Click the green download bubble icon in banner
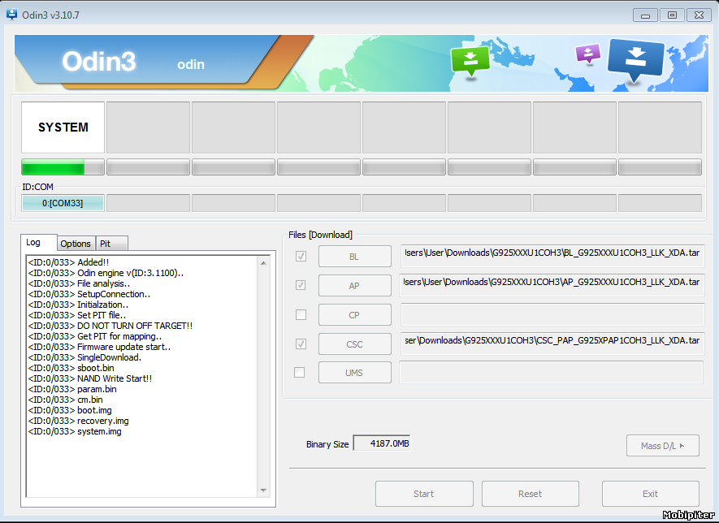Screen dimensions: 719x523 coord(470,63)
